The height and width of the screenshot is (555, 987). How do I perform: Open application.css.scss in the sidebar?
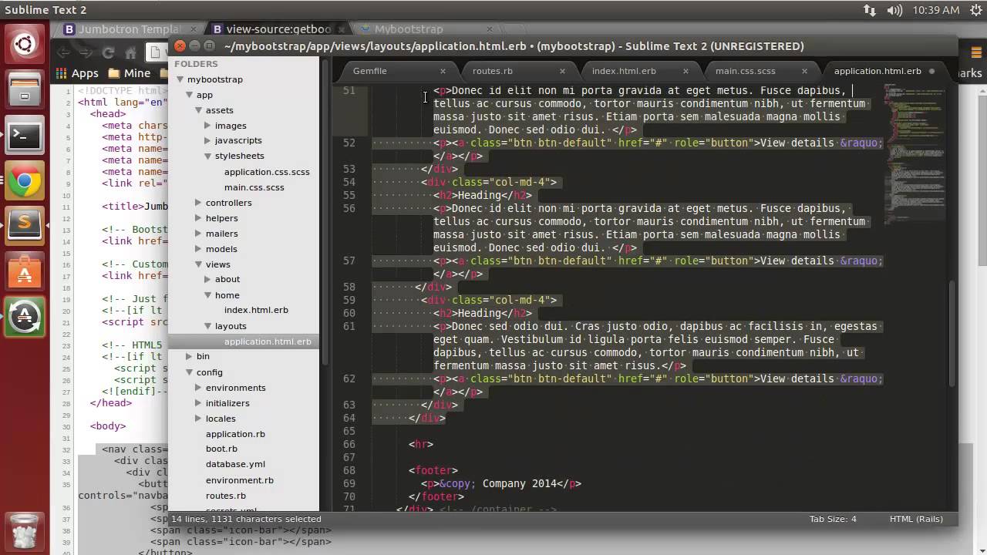click(x=267, y=172)
